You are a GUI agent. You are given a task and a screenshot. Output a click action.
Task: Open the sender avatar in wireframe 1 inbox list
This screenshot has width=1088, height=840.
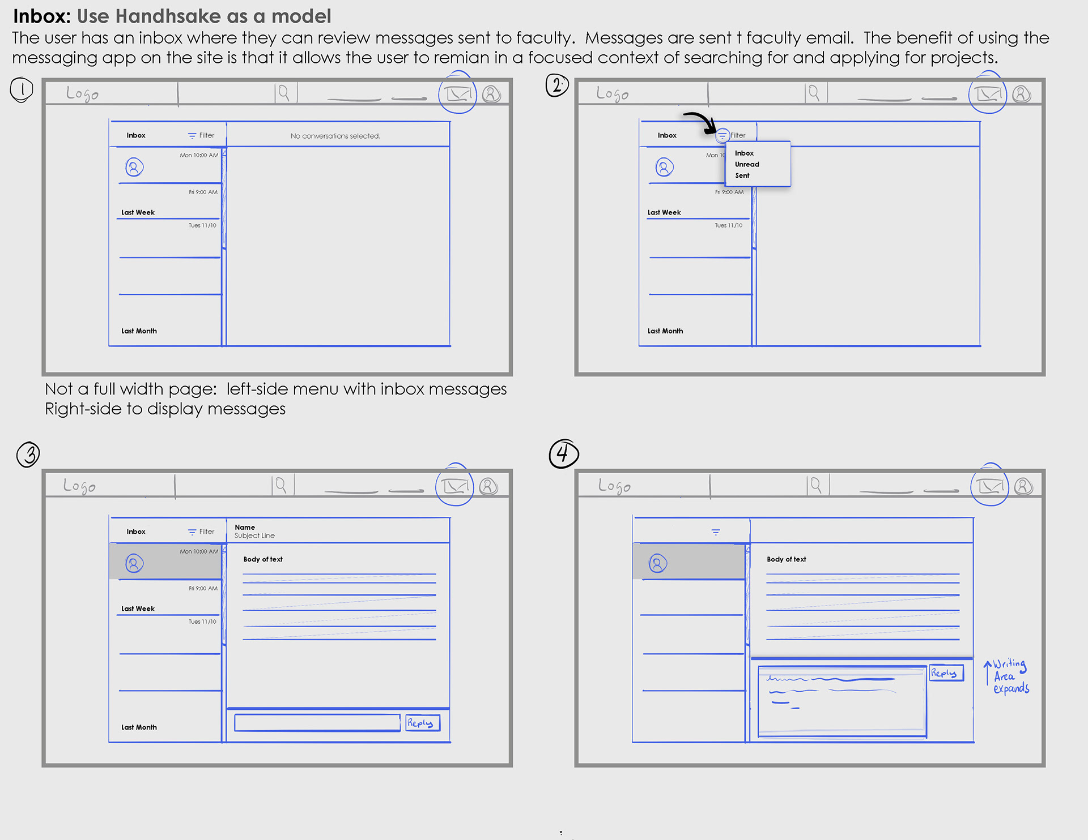coord(134,167)
